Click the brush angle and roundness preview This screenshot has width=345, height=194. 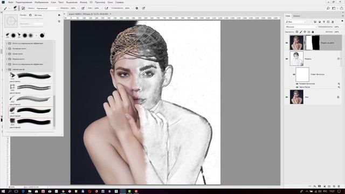pos(11,21)
